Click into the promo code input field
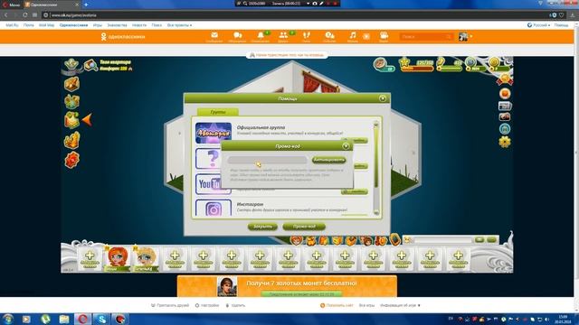The width and height of the screenshot is (579, 325). (267, 160)
